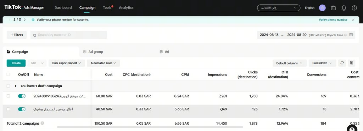Click the search by name or ID field
This screenshot has width=363, height=131.
68,35
